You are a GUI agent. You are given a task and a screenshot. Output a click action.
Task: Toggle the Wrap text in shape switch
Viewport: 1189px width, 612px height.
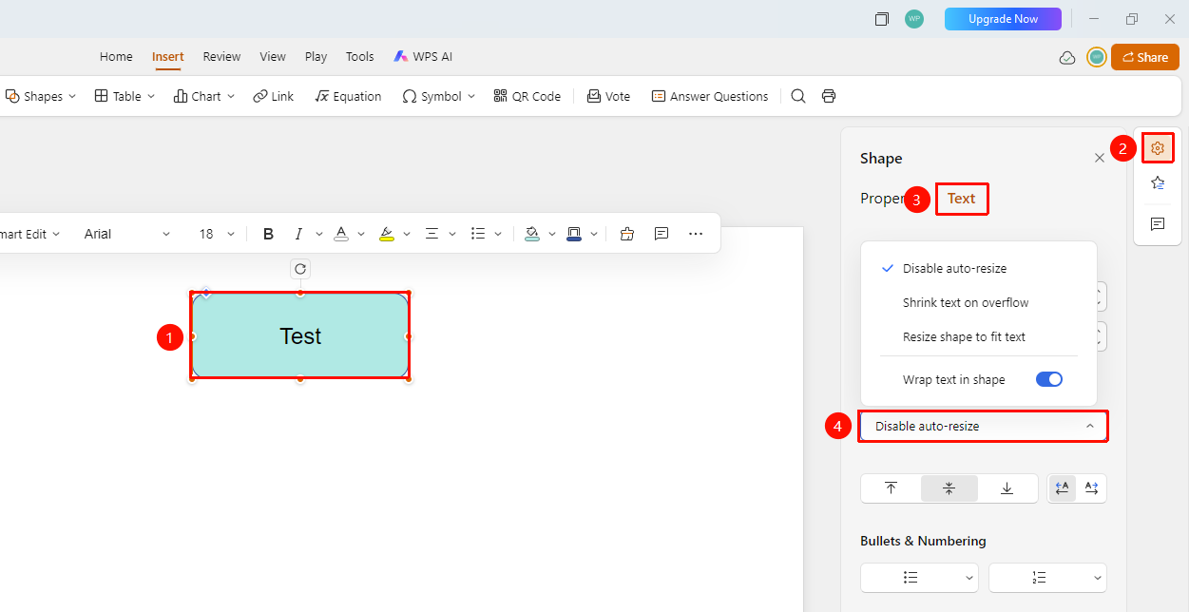1049,379
